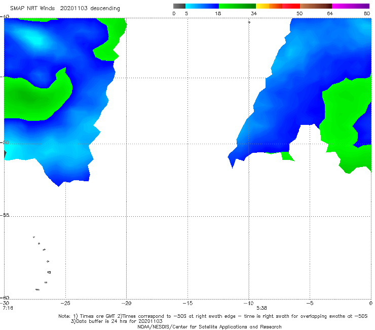Image resolution: width=375 pixels, height=330 pixels.
Task: Click the small island marker near -10 longitude
Action: [x=249, y=22]
